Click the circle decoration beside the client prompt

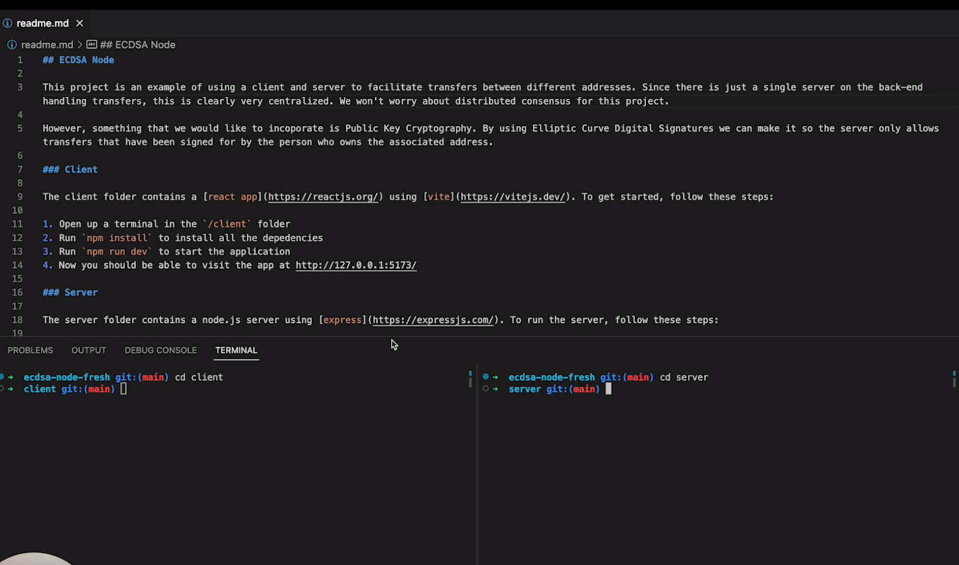[1, 388]
